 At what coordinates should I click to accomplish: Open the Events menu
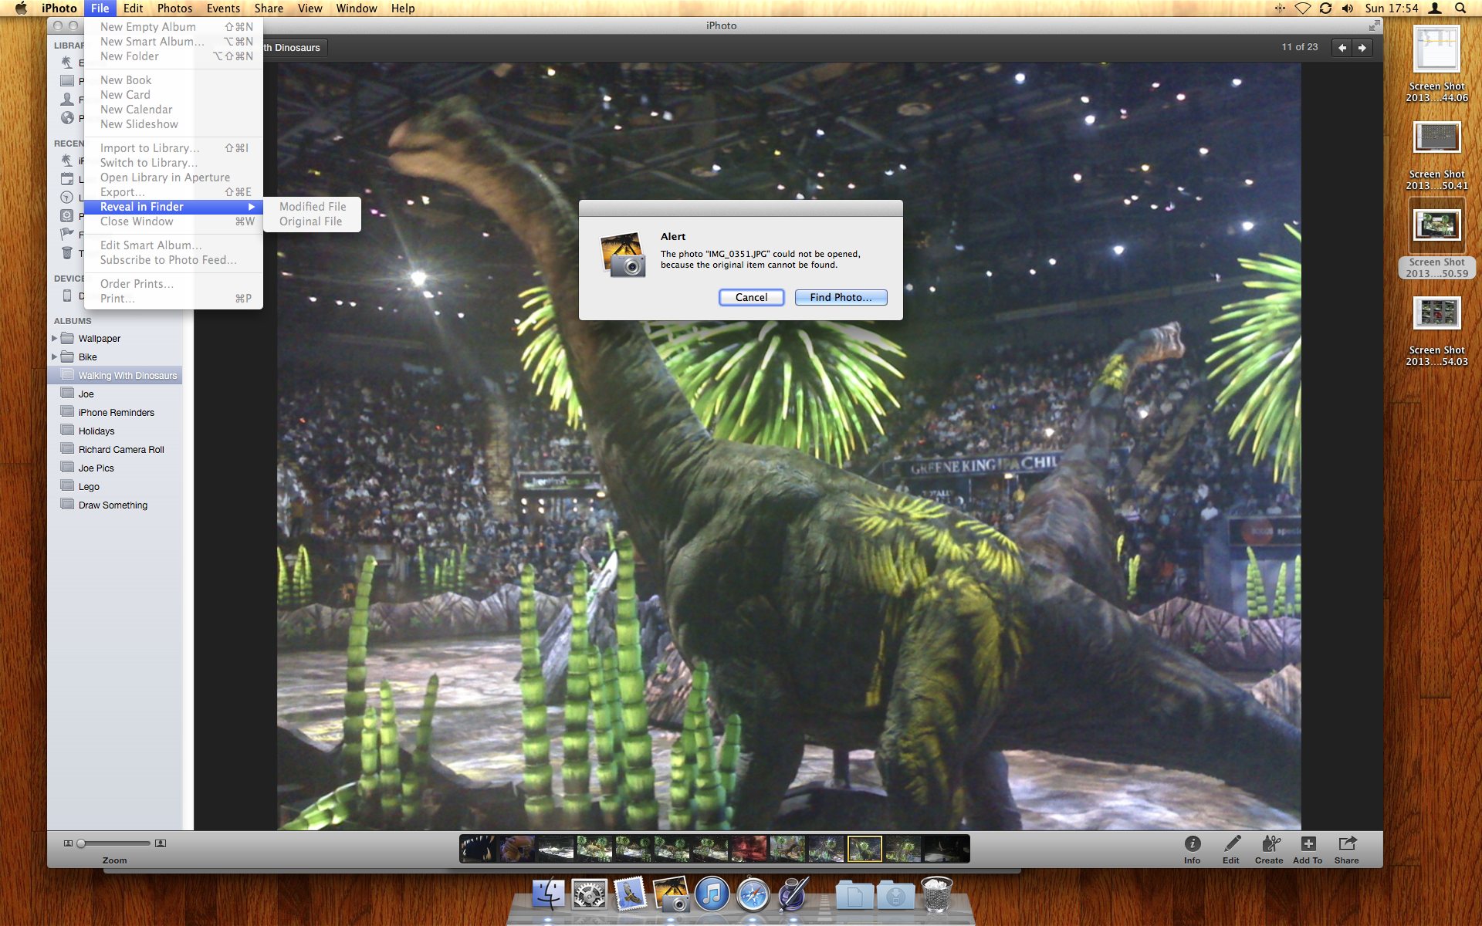pyautogui.click(x=223, y=8)
